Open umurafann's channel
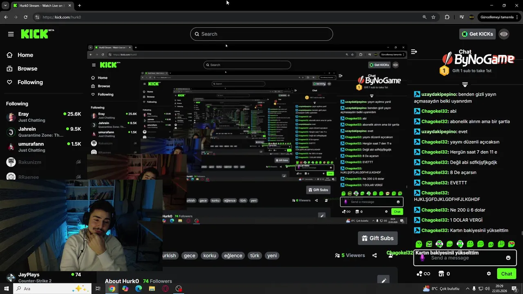 coord(43,147)
